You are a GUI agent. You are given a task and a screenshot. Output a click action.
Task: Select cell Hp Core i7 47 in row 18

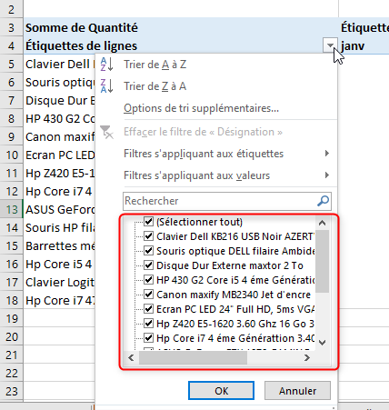60,301
